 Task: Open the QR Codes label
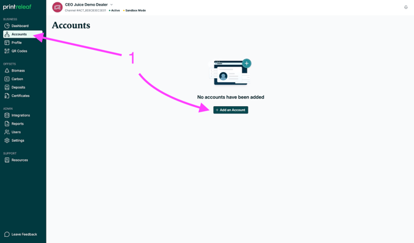pyautogui.click(x=19, y=51)
